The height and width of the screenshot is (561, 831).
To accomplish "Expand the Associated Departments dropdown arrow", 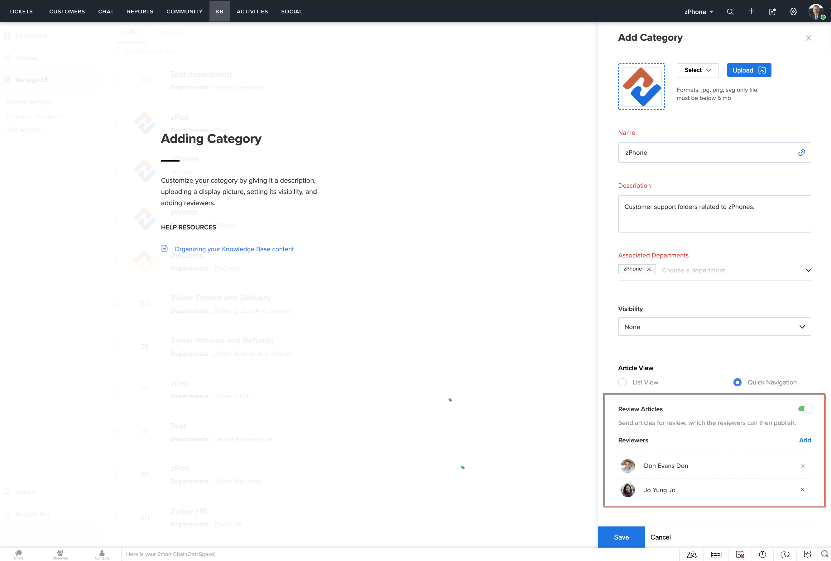I will pyautogui.click(x=808, y=270).
